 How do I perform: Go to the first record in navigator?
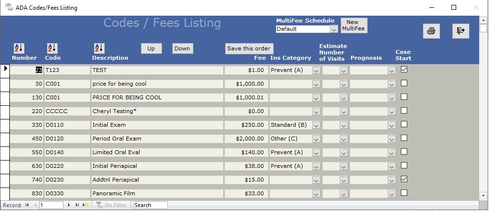[x=27, y=205]
